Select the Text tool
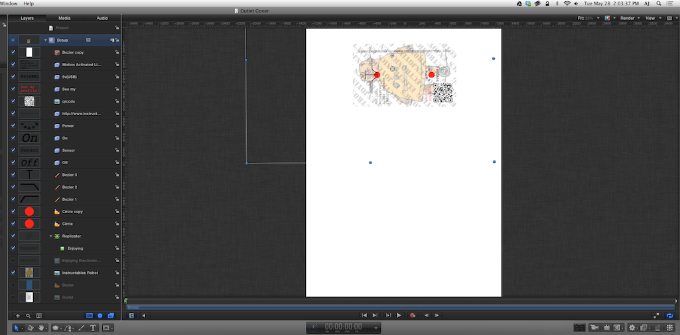 click(93, 328)
